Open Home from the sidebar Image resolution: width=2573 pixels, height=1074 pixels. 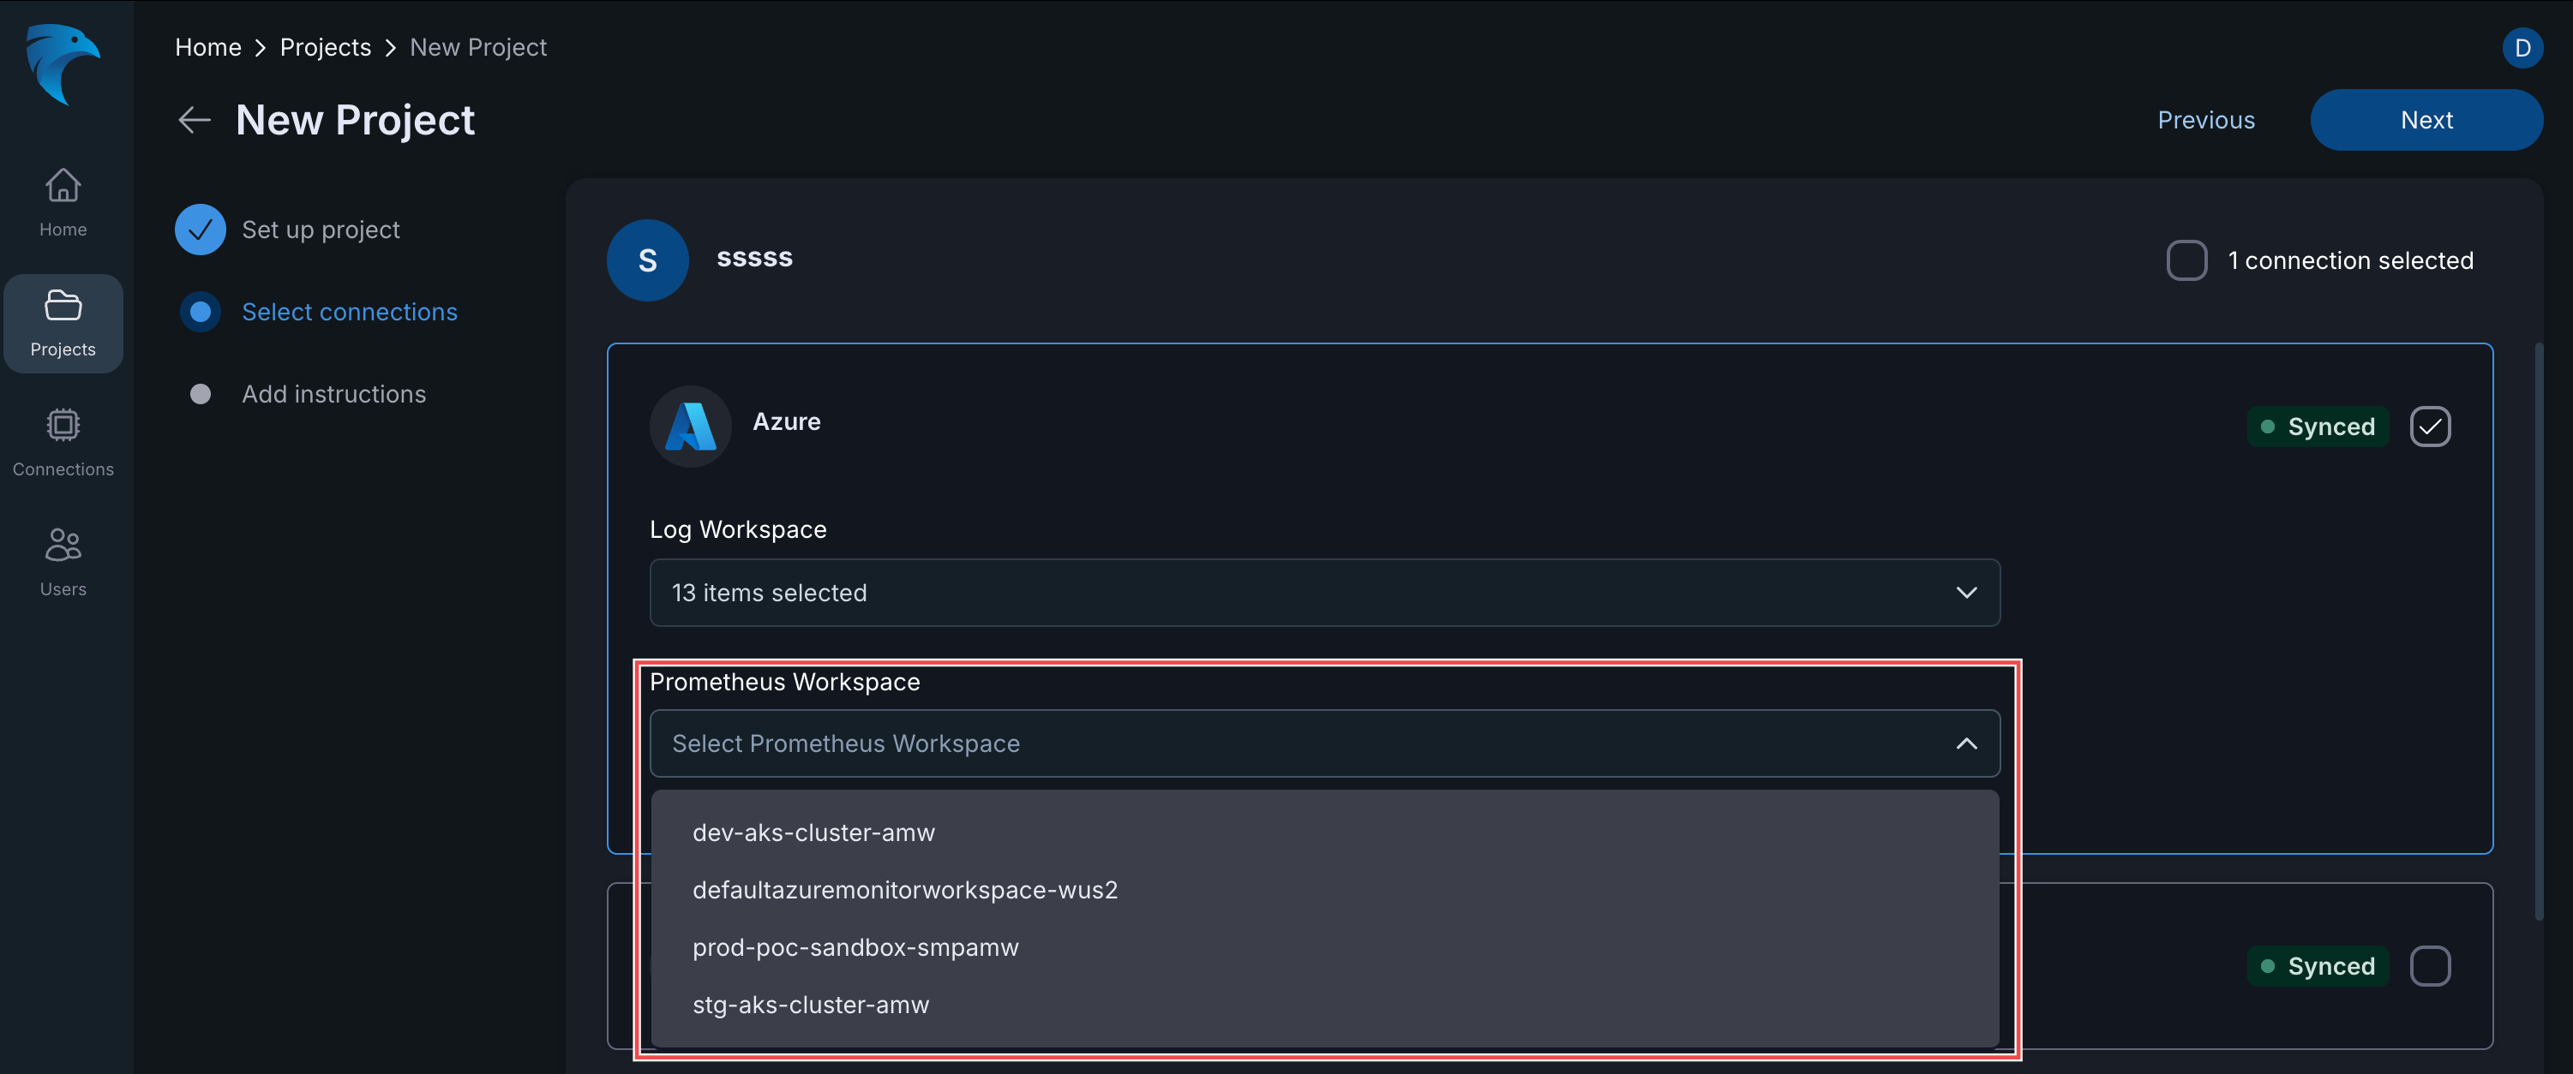click(63, 201)
